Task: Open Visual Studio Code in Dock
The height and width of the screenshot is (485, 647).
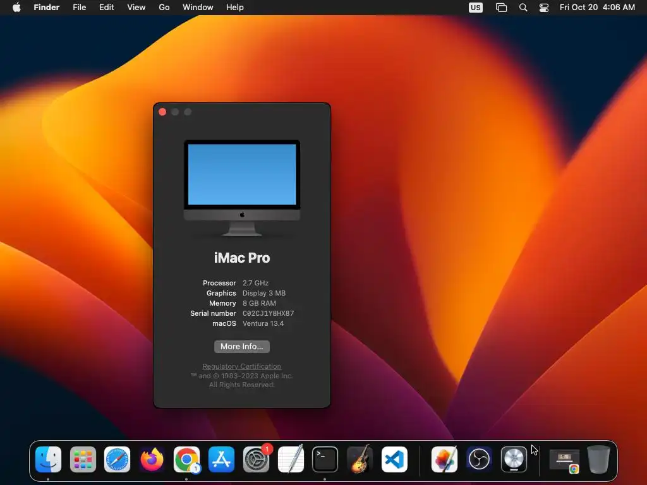Action: [394, 459]
